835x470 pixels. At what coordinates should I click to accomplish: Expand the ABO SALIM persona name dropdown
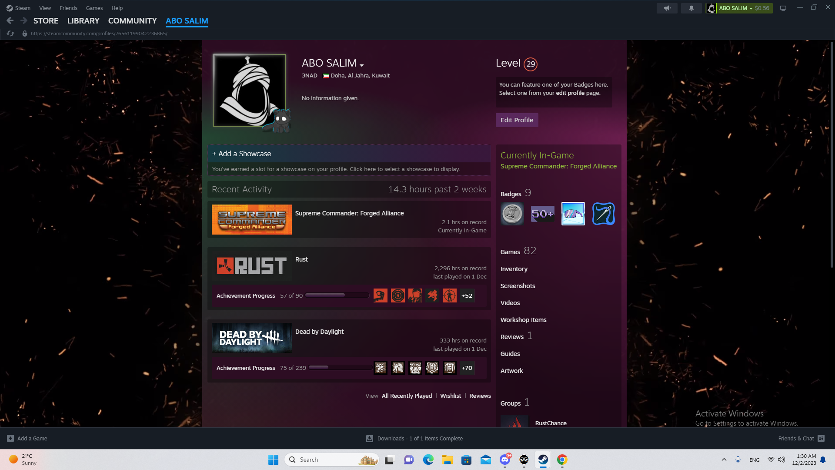361,65
